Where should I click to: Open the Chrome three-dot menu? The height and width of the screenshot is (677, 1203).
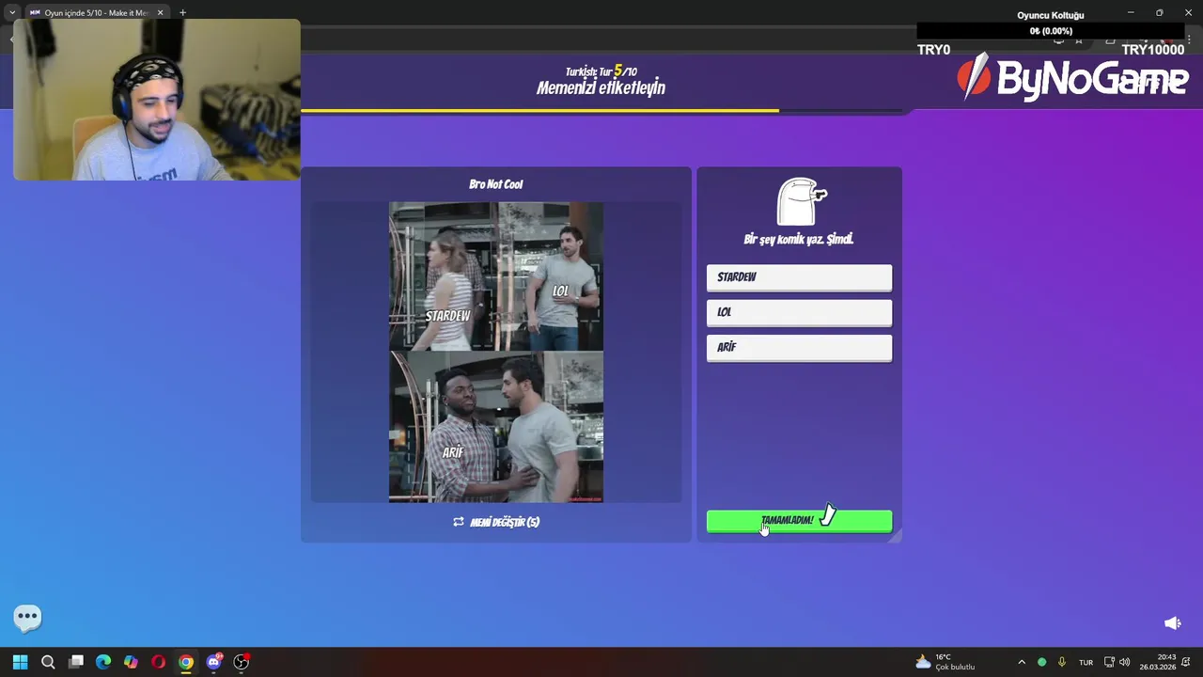[1189, 39]
